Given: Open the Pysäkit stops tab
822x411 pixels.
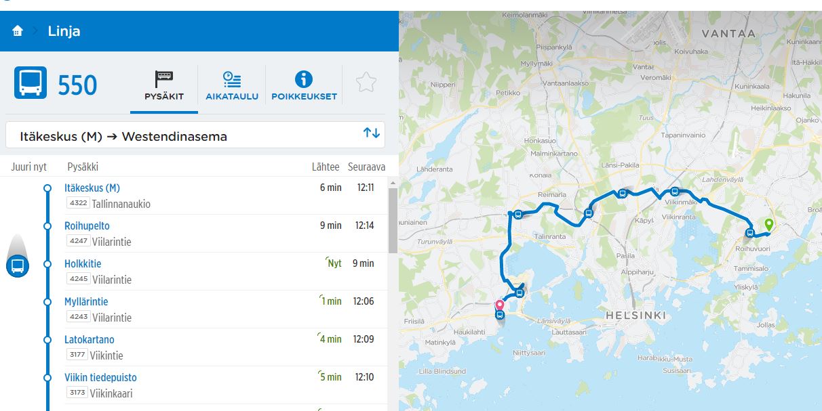Looking at the screenshot, I should (x=164, y=87).
